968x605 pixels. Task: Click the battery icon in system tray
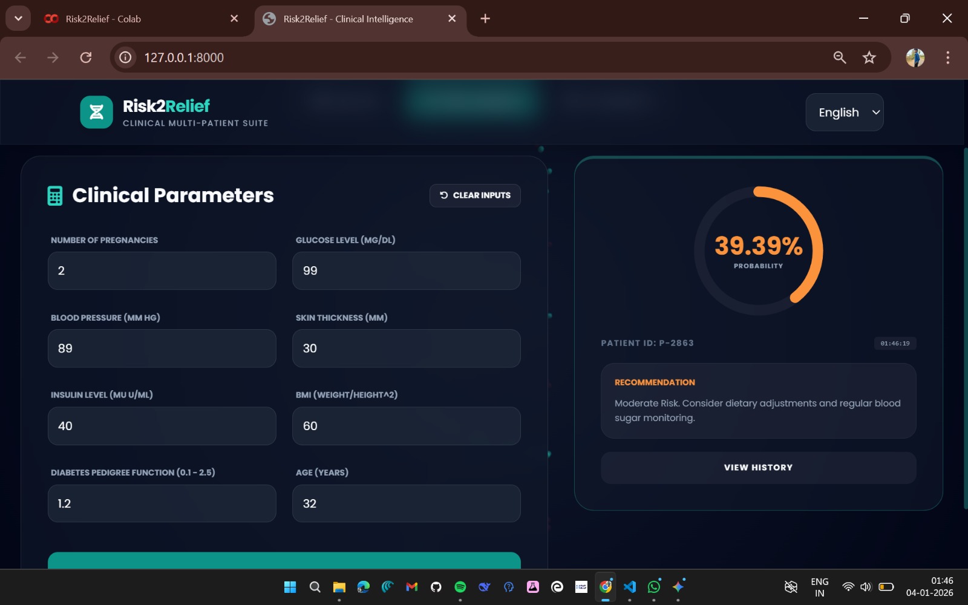pos(886,587)
